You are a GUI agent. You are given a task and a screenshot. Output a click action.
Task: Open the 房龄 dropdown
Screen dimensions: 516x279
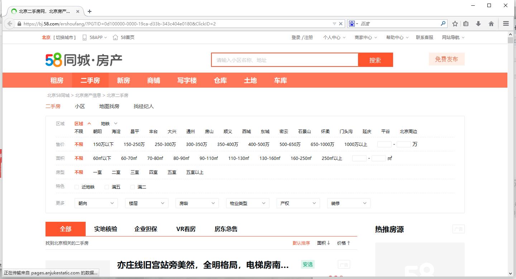click(x=197, y=203)
